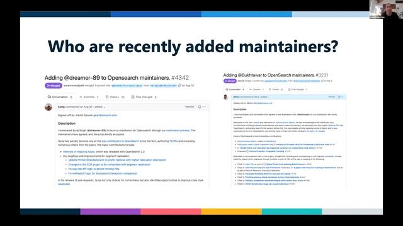Open the Fix isAheadOf logic link
Screen dimensions: 403x226
point(103,173)
